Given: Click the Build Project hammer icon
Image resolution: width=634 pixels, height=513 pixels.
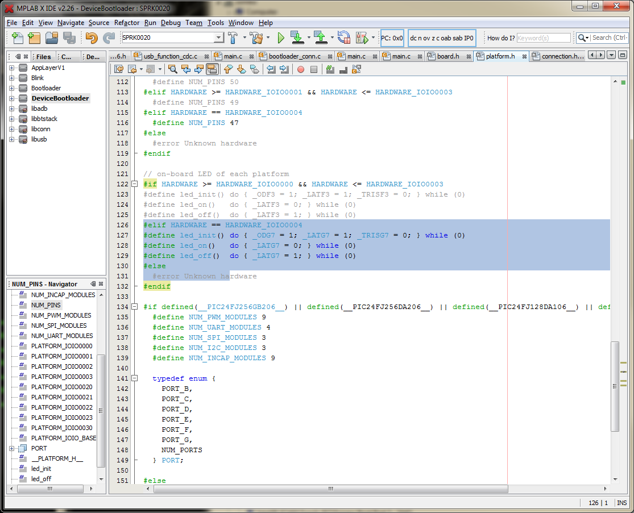Looking at the screenshot, I should (233, 38).
